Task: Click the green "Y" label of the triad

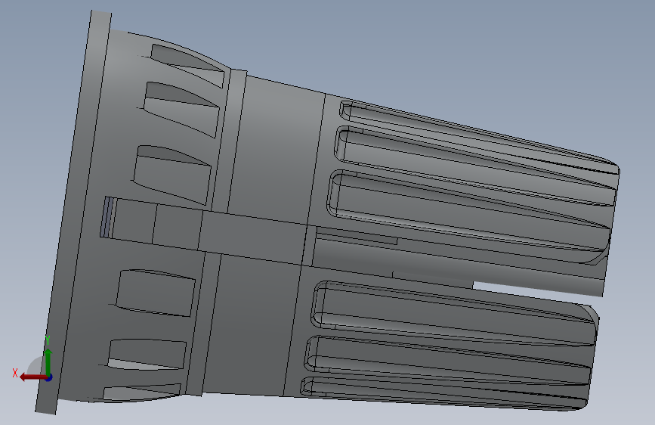Action: click(x=48, y=340)
